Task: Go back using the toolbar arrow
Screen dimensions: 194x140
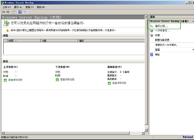Action: pyautogui.click(x=3, y=12)
